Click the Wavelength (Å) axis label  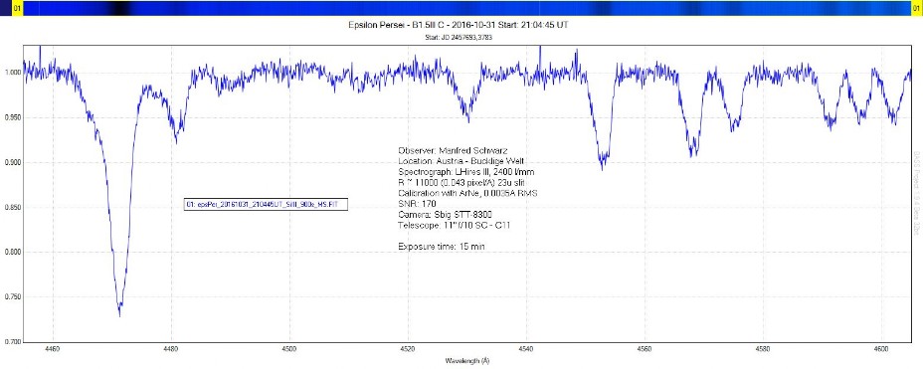(467, 360)
